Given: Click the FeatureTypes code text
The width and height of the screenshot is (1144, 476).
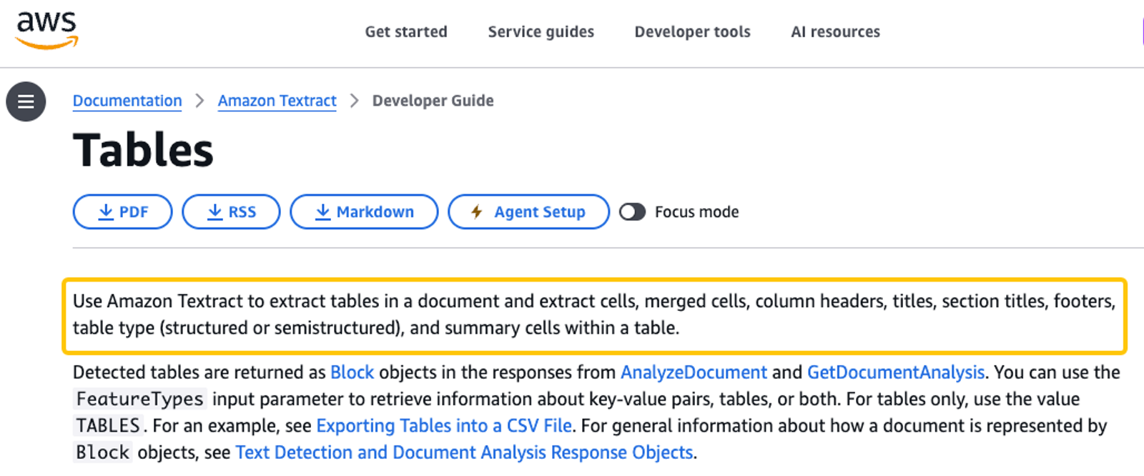Looking at the screenshot, I should (x=140, y=399).
